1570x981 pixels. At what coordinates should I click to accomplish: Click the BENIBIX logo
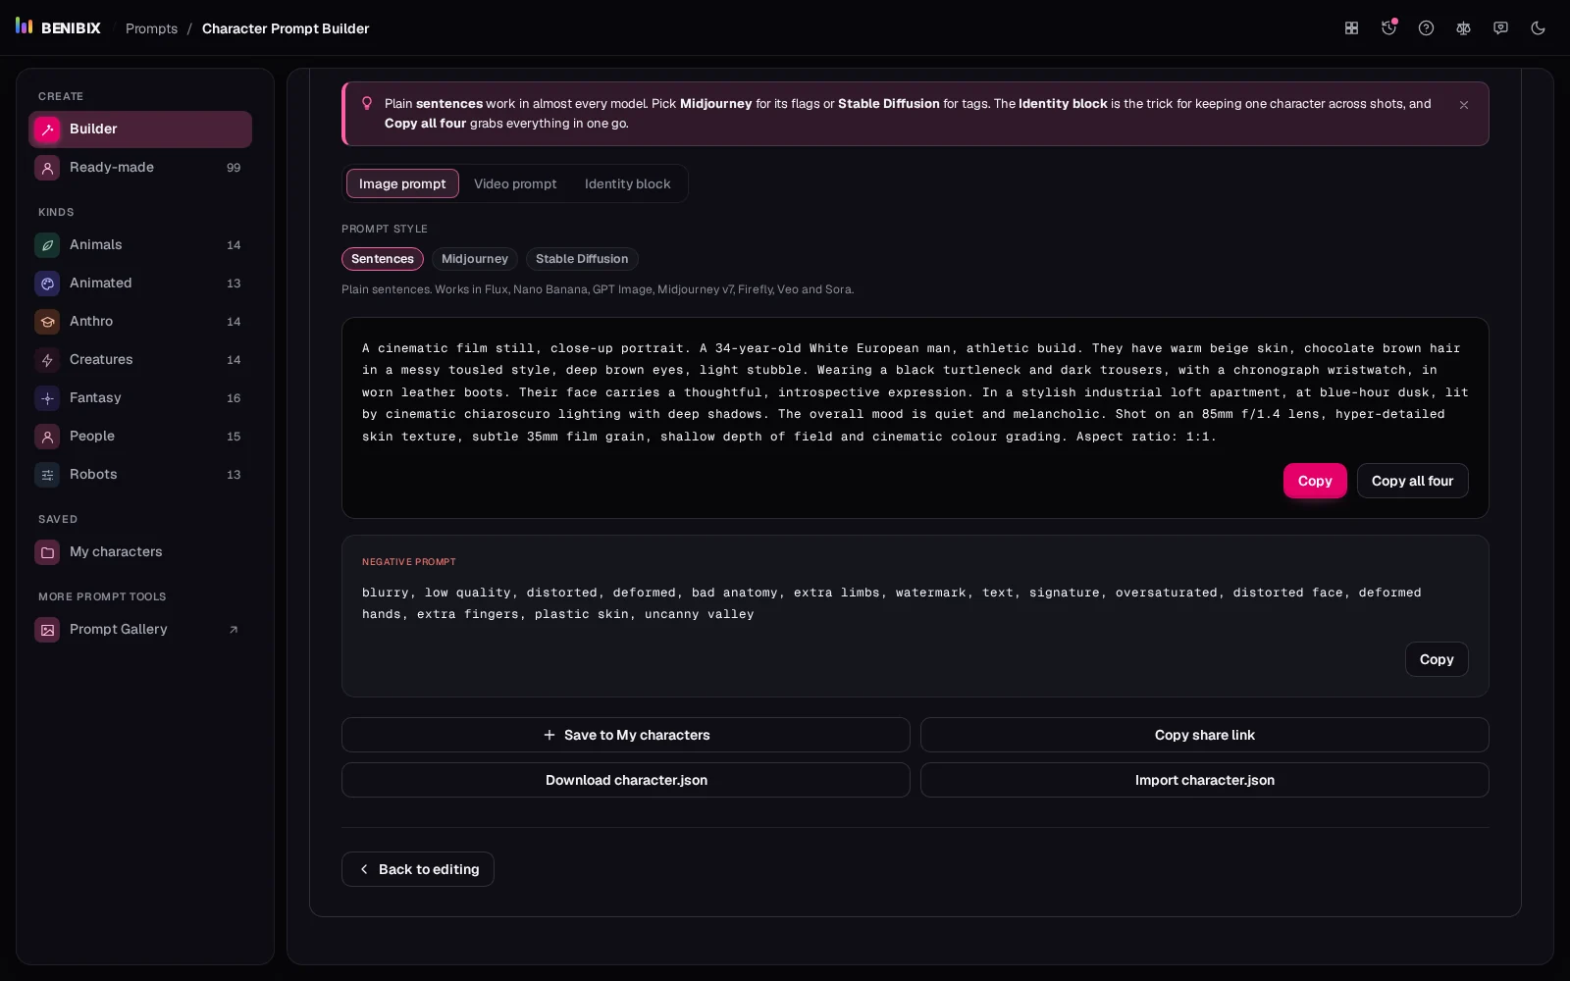58,27
